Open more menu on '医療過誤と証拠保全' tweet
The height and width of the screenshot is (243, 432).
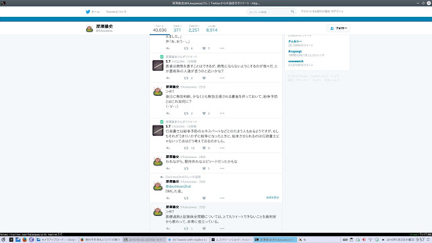[222, 228]
